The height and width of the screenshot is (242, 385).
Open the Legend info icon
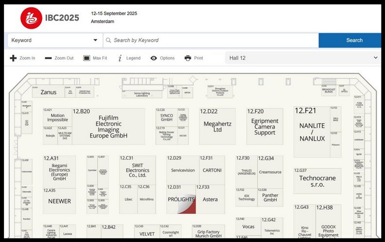[120, 58]
